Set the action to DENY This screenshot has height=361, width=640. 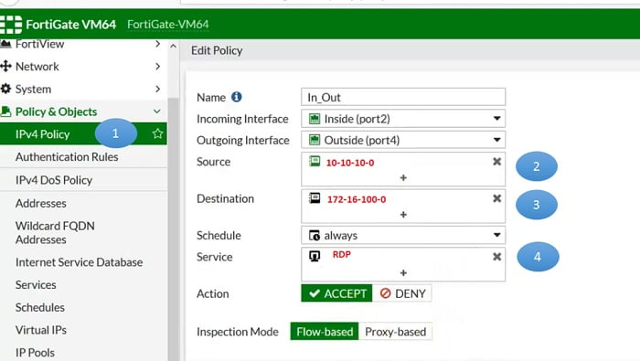pos(402,293)
